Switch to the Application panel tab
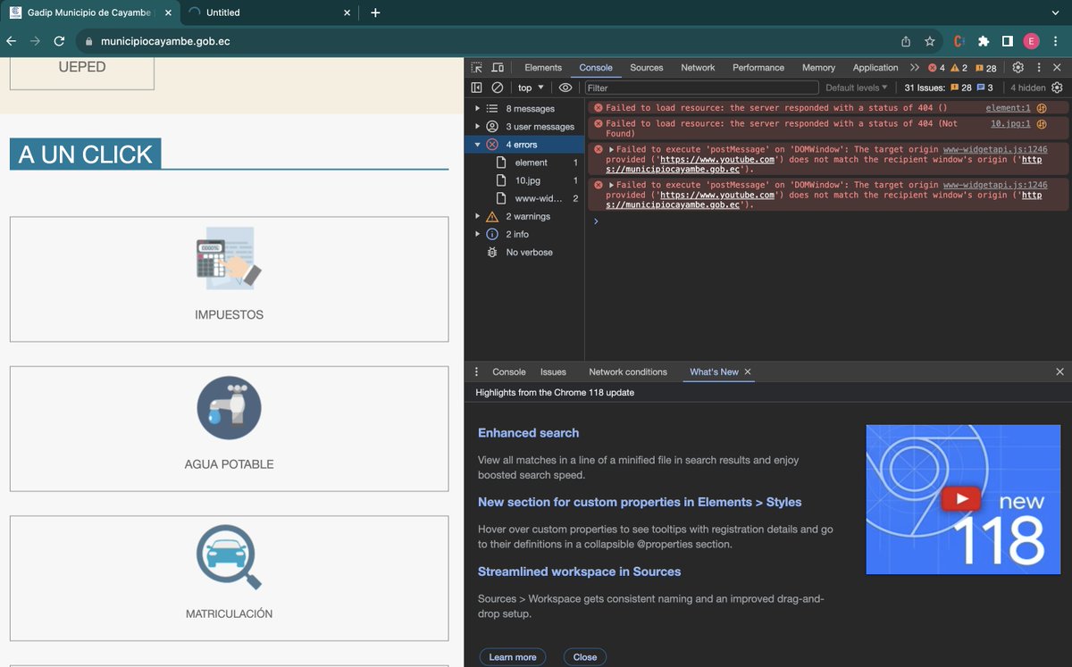Viewport: 1072px width, 667px height. (x=875, y=68)
